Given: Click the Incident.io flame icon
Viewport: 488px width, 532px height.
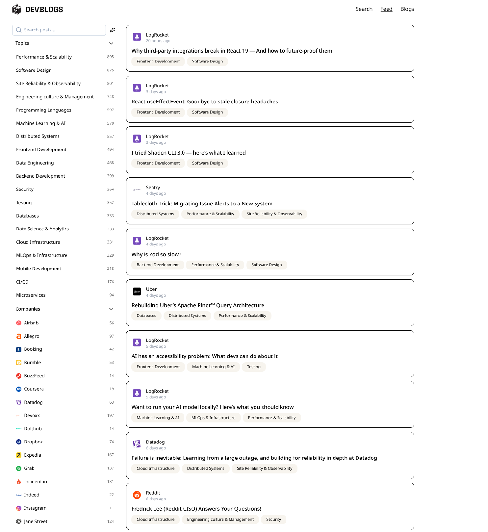Looking at the screenshot, I should 19,482.
